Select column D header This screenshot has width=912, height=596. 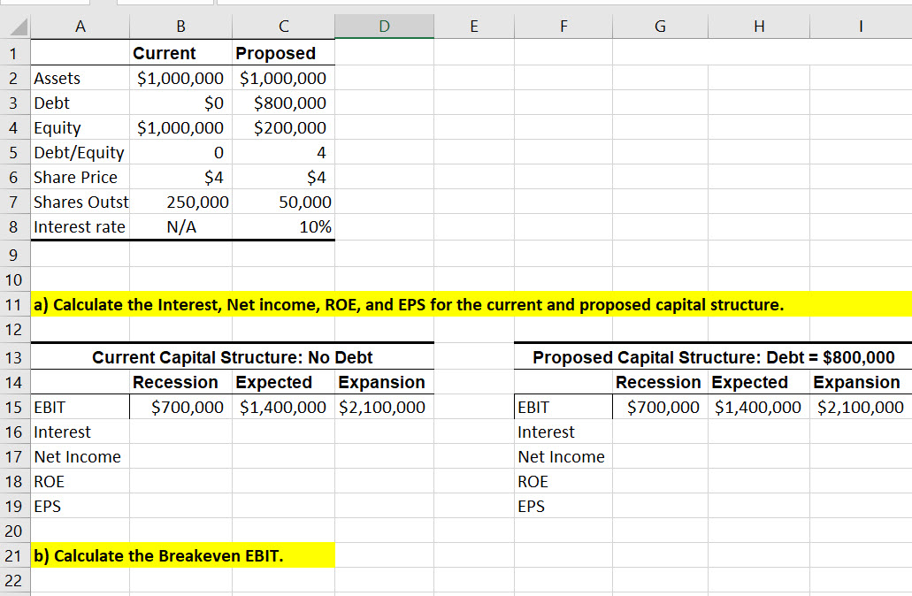[384, 26]
